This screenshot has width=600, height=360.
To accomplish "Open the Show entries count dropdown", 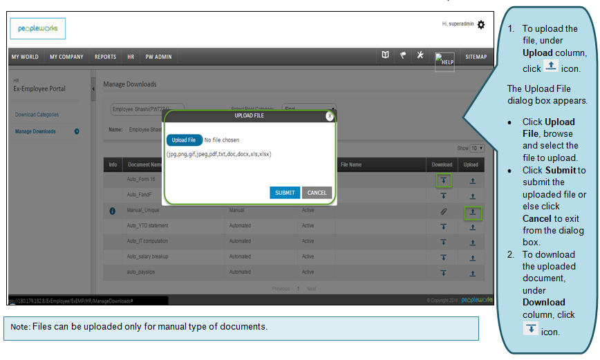I will click(x=477, y=149).
